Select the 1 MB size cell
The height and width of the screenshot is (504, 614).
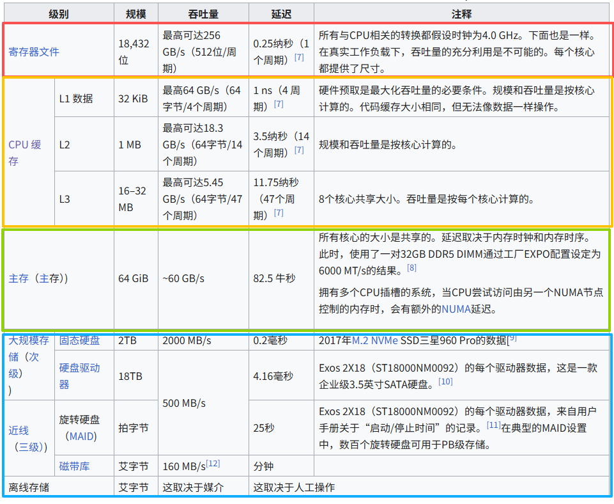point(136,145)
